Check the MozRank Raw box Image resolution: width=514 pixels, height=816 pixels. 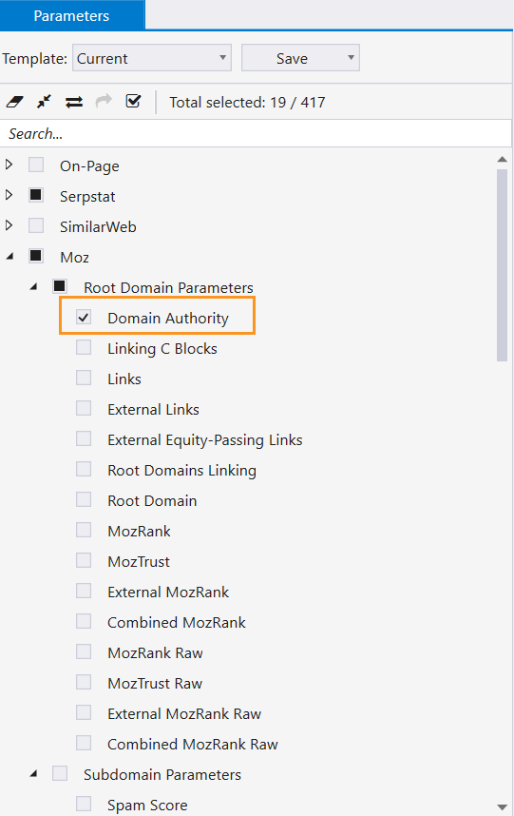(84, 651)
